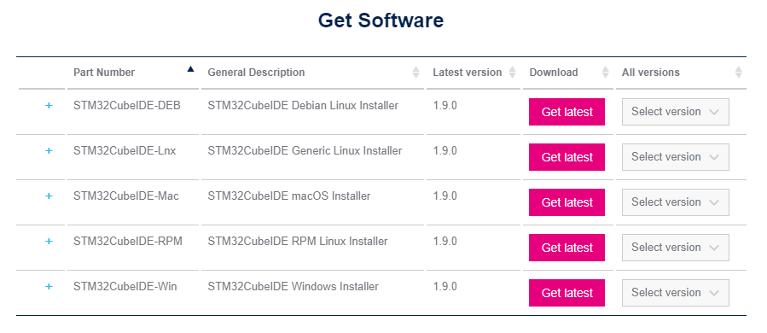Viewport: 767px width, 333px height.
Task: Click STM32CubeIDE macOS Installer description
Action: click(x=289, y=196)
